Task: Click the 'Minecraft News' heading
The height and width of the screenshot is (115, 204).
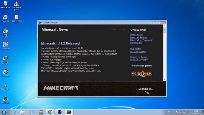Action: (x=55, y=29)
